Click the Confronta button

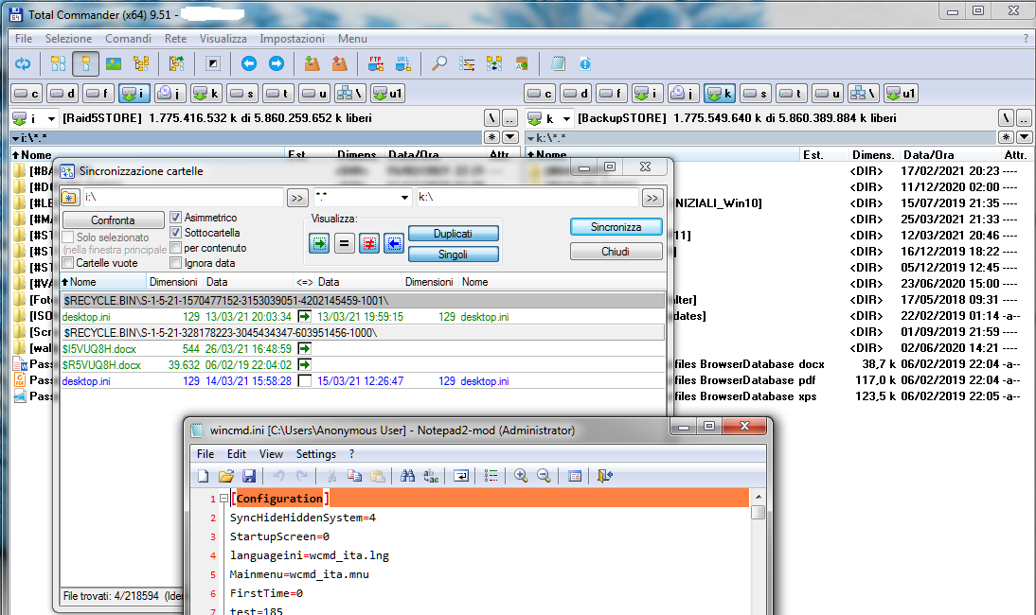pos(113,220)
